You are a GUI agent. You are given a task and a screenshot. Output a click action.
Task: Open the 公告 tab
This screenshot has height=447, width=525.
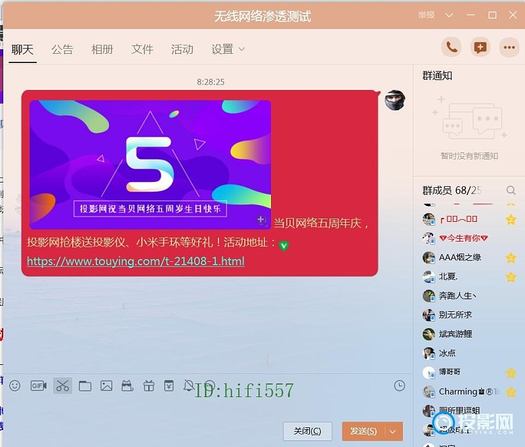[62, 49]
